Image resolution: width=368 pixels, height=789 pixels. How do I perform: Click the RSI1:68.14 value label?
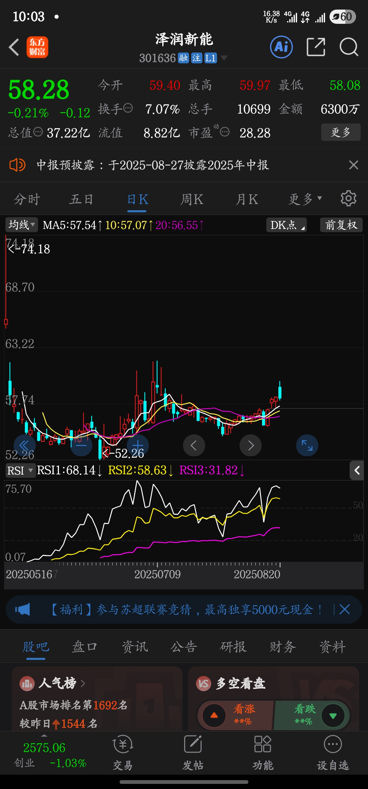click(69, 470)
